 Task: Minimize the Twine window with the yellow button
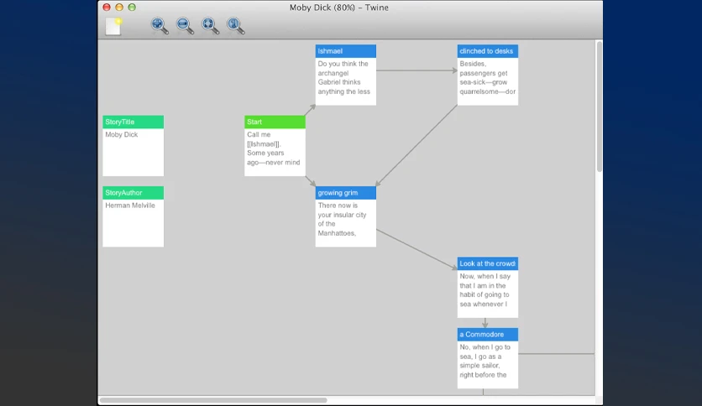click(119, 8)
